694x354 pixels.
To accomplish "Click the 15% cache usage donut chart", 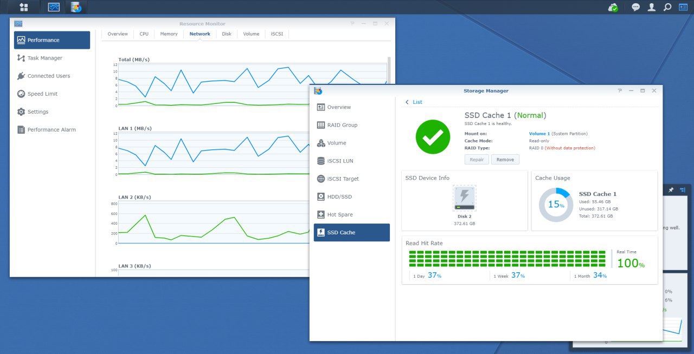I will 556,205.
